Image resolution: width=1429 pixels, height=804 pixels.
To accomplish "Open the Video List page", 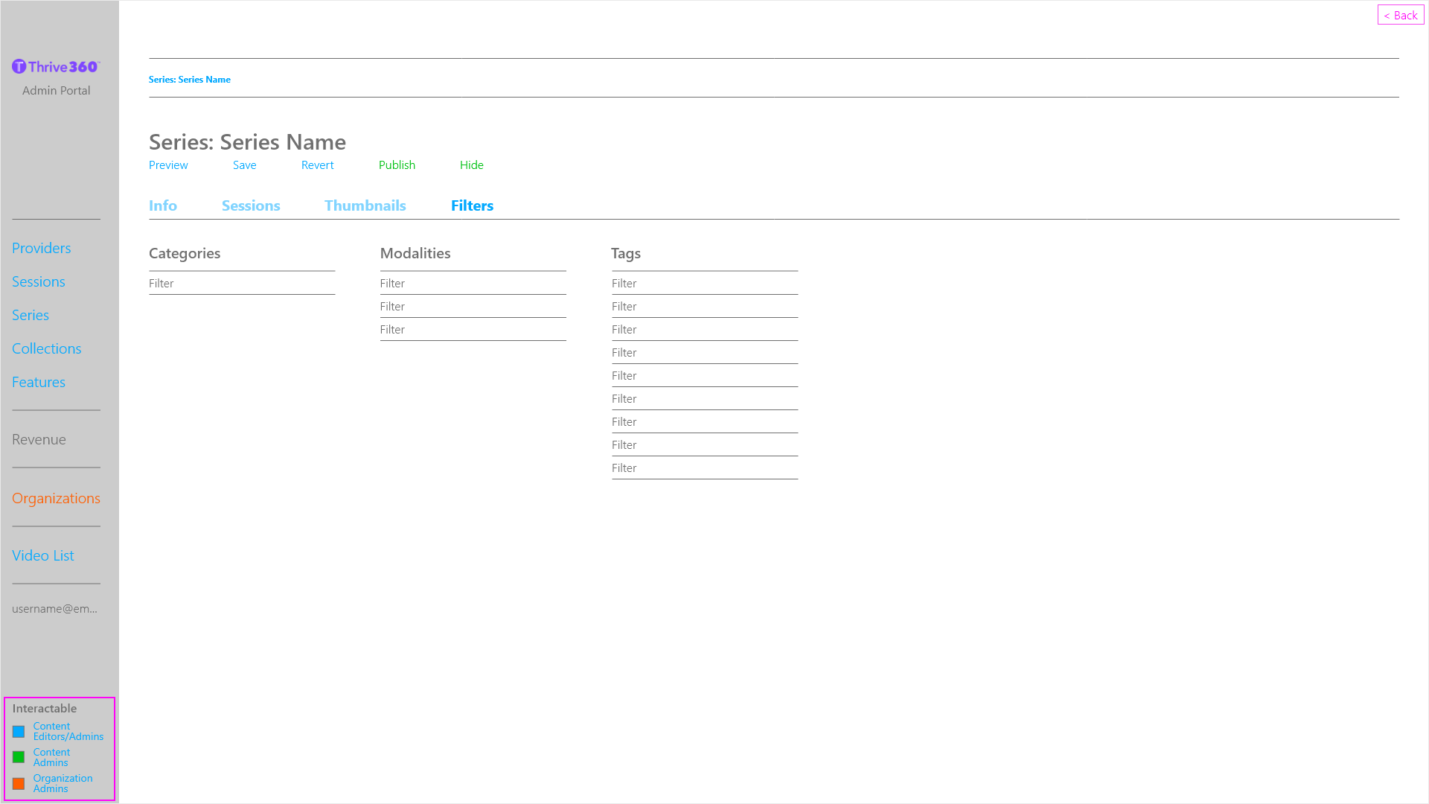I will 42,555.
